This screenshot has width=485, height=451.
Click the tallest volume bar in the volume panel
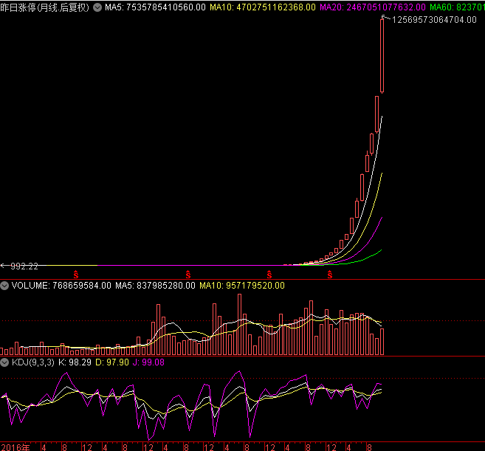[x=240, y=325]
